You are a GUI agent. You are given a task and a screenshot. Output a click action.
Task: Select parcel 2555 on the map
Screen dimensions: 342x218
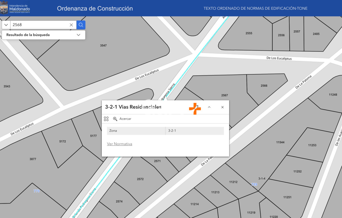click(249, 33)
